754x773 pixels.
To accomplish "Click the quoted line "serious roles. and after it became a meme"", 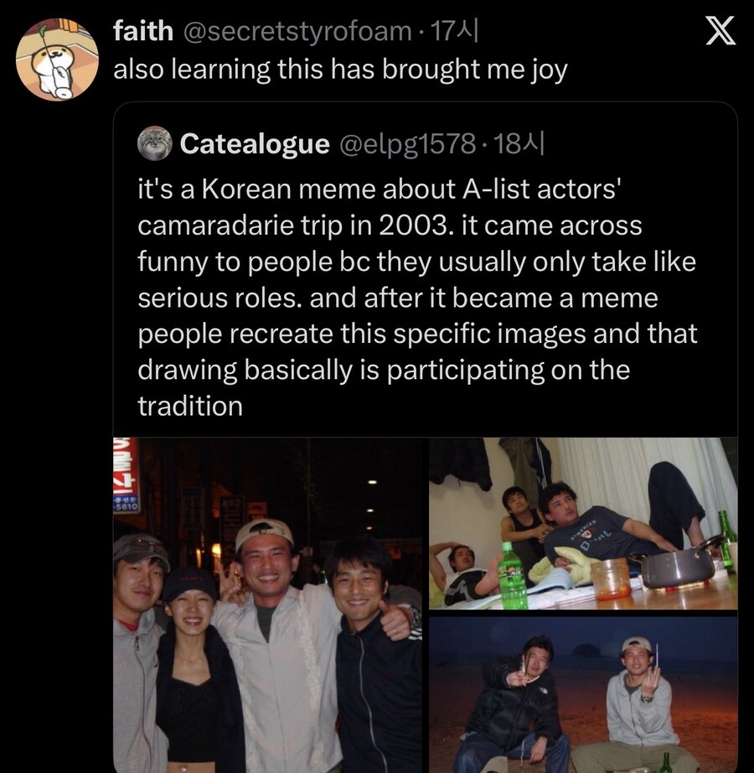I will (398, 298).
